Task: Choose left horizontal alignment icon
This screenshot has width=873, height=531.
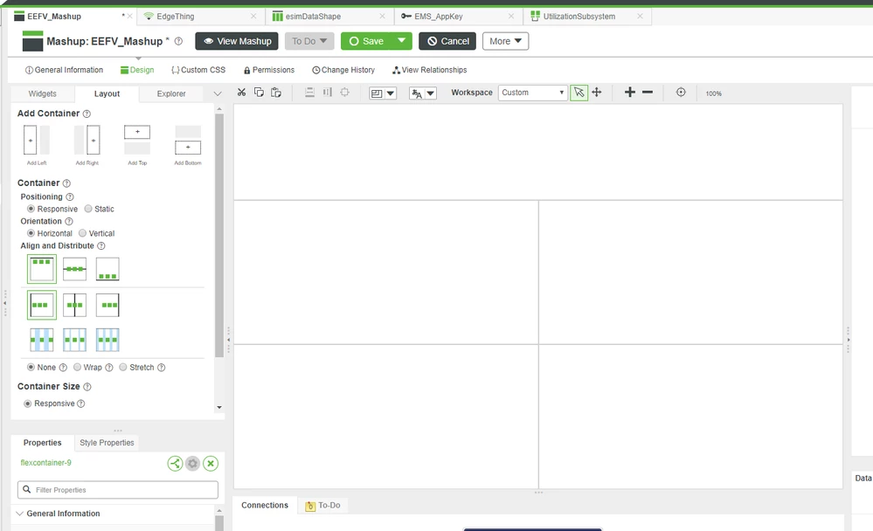Action: click(42, 305)
